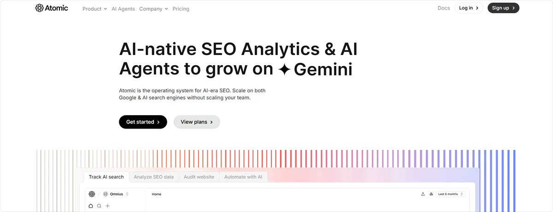This screenshot has height=212, width=553.
Task: Go to the Pricing page
Action: 181,9
